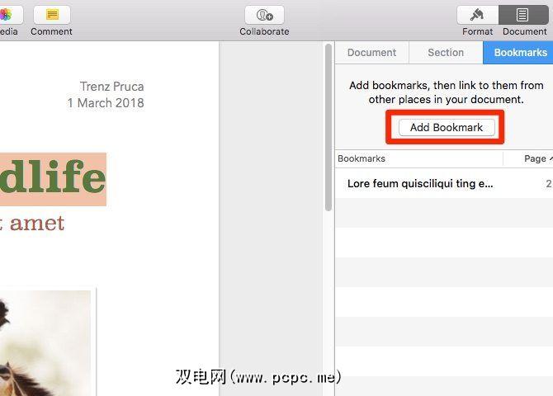Switch to the Document tab
The height and width of the screenshot is (396, 553).
click(x=371, y=53)
